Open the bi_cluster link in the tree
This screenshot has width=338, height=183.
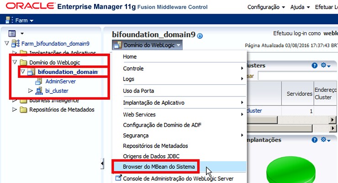pos(57,91)
